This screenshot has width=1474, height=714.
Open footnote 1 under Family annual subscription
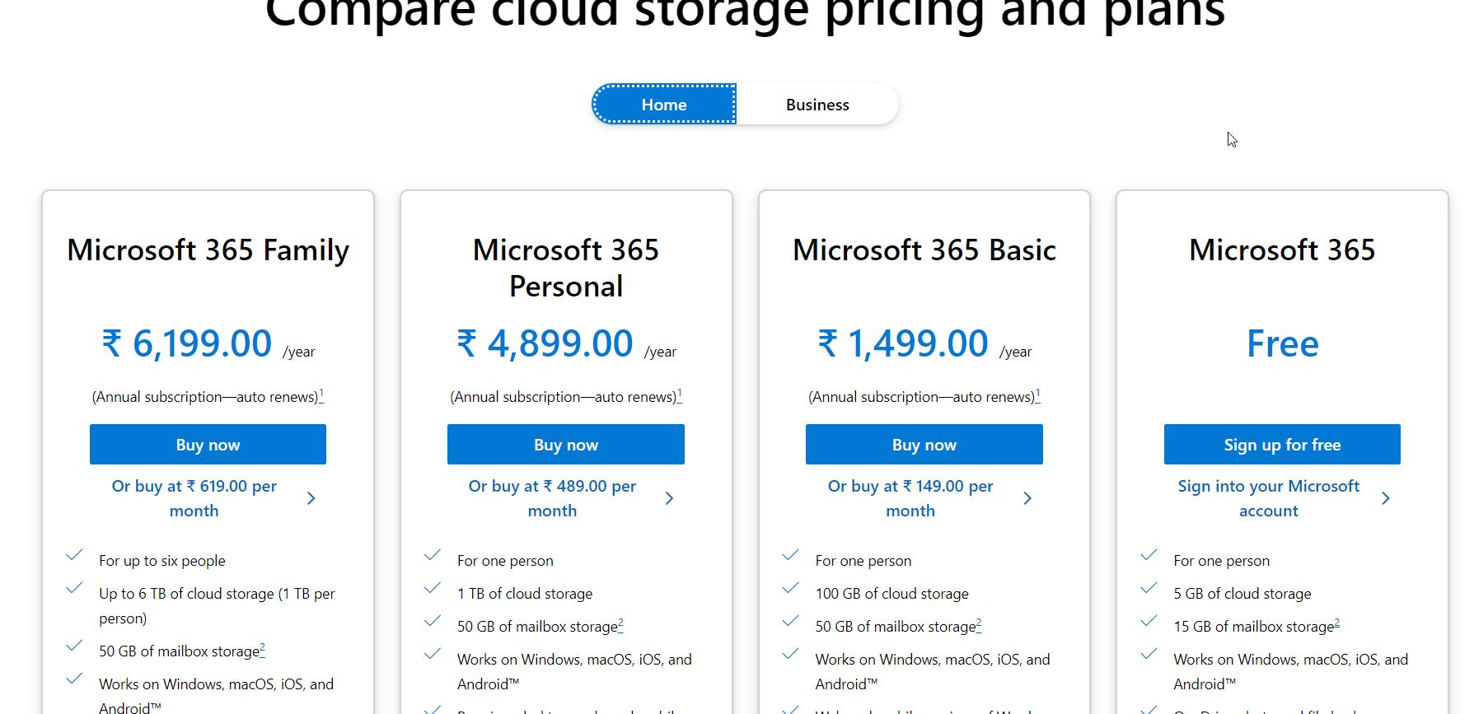click(321, 394)
